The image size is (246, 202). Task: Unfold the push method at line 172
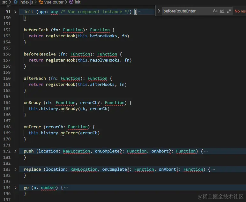coord(15,151)
